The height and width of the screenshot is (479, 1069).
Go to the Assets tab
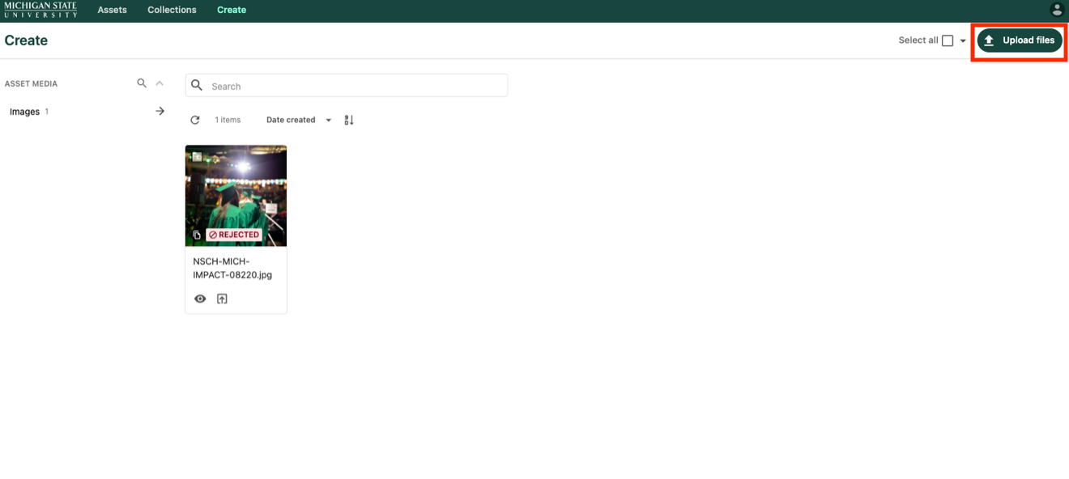[x=112, y=10]
